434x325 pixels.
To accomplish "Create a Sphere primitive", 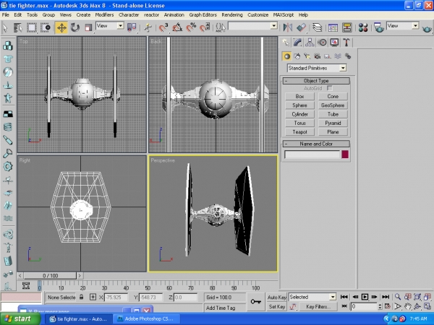I will click(299, 105).
